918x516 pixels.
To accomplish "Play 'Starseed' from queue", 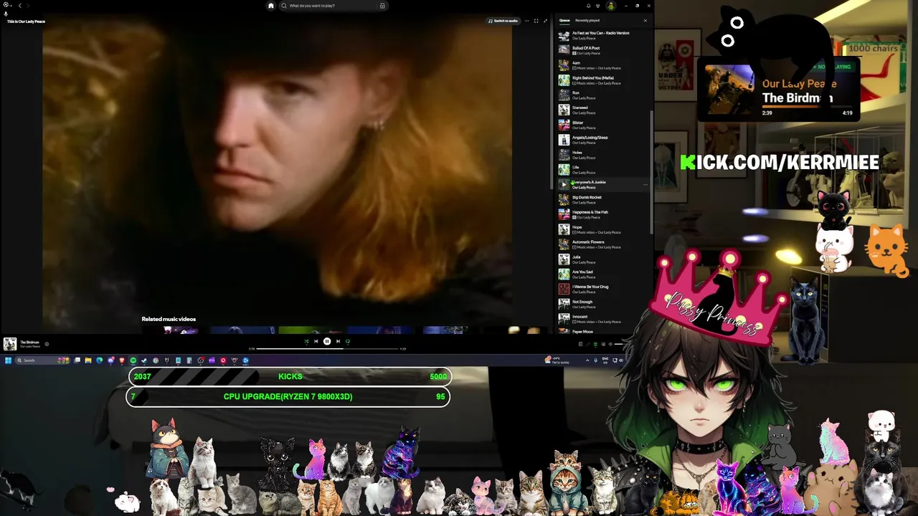I will [x=603, y=110].
